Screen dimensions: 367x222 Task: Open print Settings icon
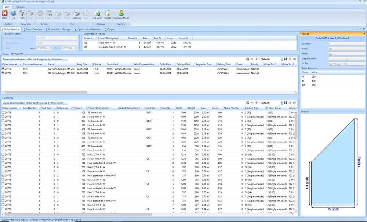tap(76, 14)
